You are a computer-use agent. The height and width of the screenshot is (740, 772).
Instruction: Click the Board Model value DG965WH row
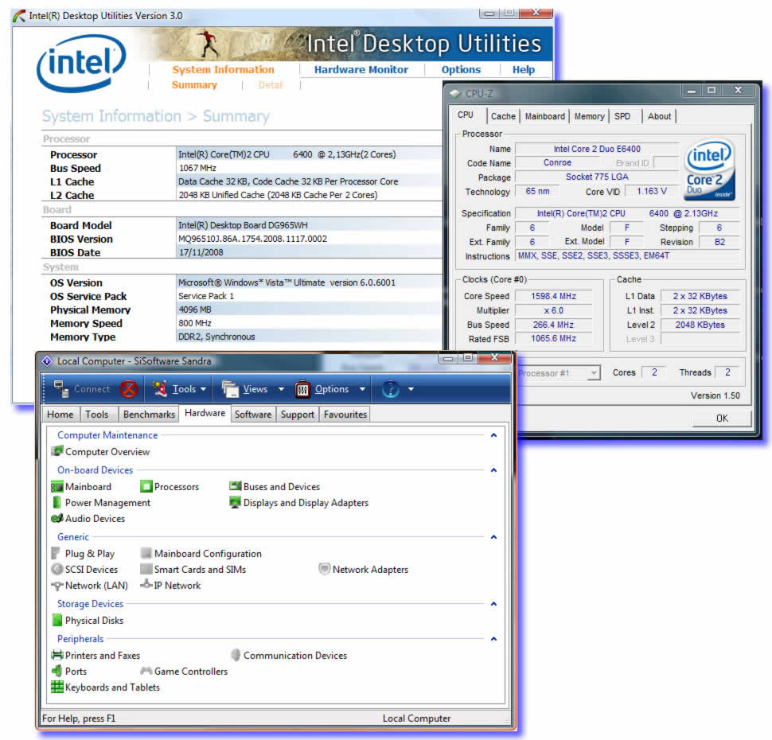[x=309, y=225]
